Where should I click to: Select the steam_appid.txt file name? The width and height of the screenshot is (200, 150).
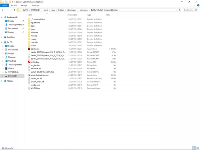click(37, 82)
